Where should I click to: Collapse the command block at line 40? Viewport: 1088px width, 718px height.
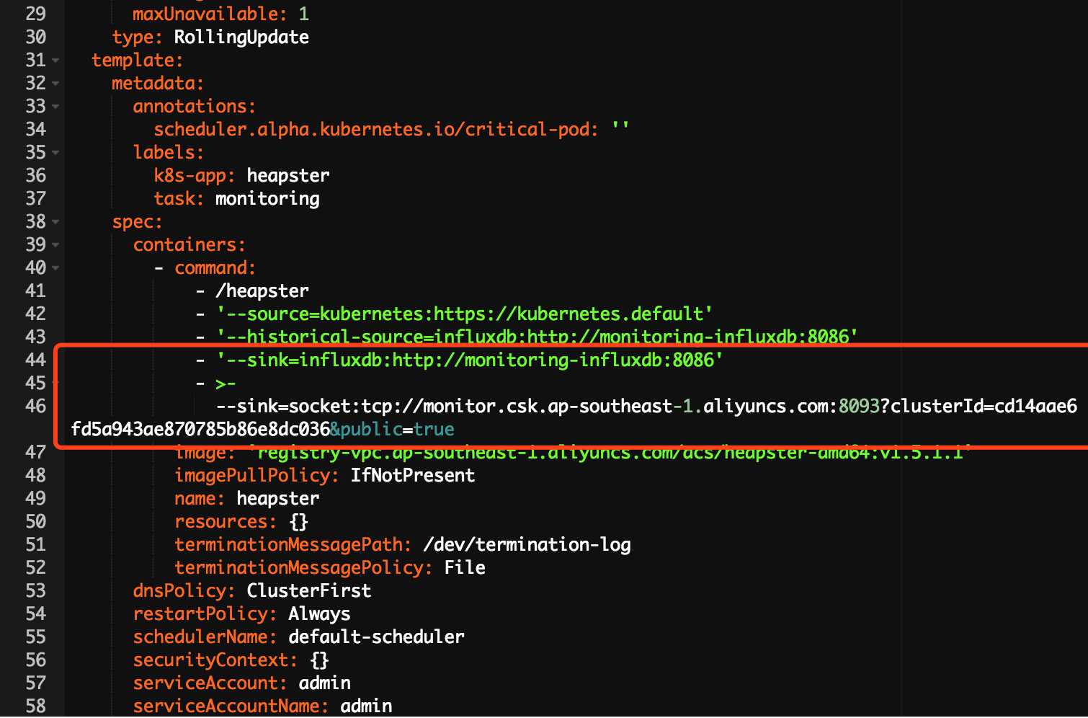[x=55, y=268]
